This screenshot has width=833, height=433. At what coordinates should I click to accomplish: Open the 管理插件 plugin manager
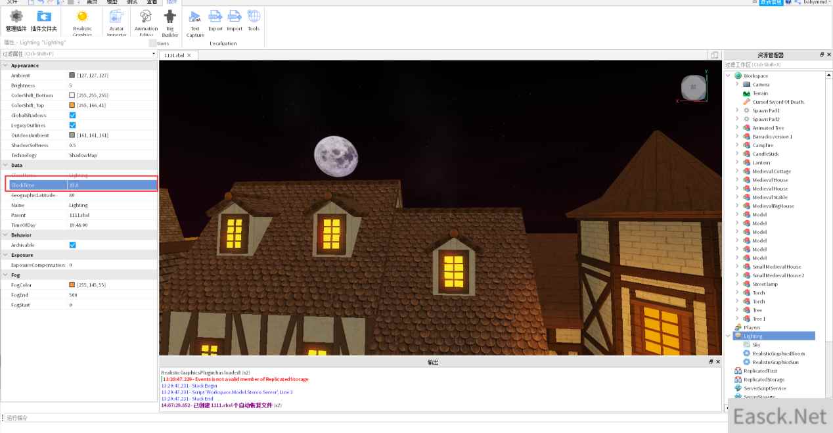[x=16, y=20]
